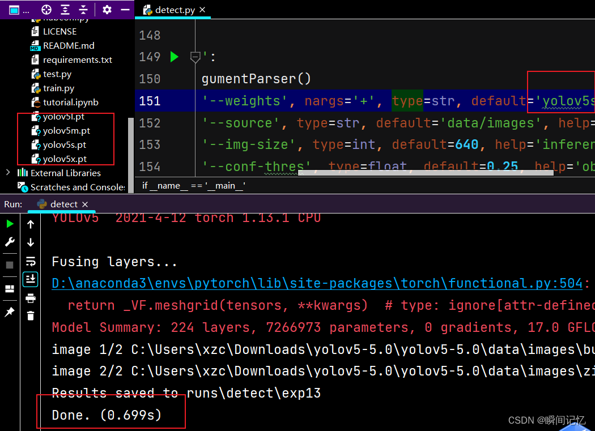Rerun the detect script

(10, 224)
